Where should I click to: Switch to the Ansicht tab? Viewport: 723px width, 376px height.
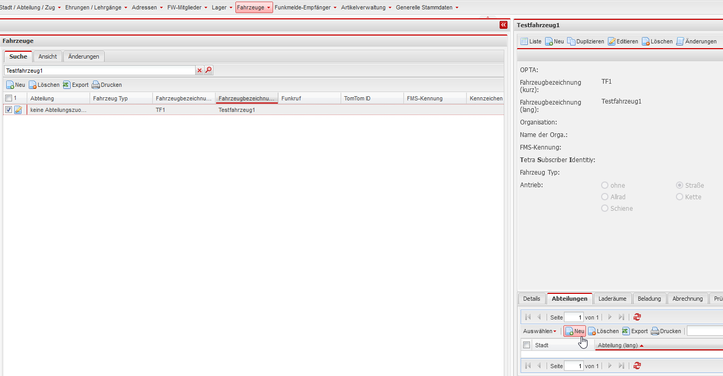(x=48, y=56)
